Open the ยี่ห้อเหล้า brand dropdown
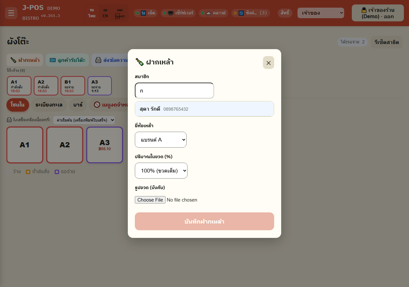The height and width of the screenshot is (287, 409). (161, 140)
